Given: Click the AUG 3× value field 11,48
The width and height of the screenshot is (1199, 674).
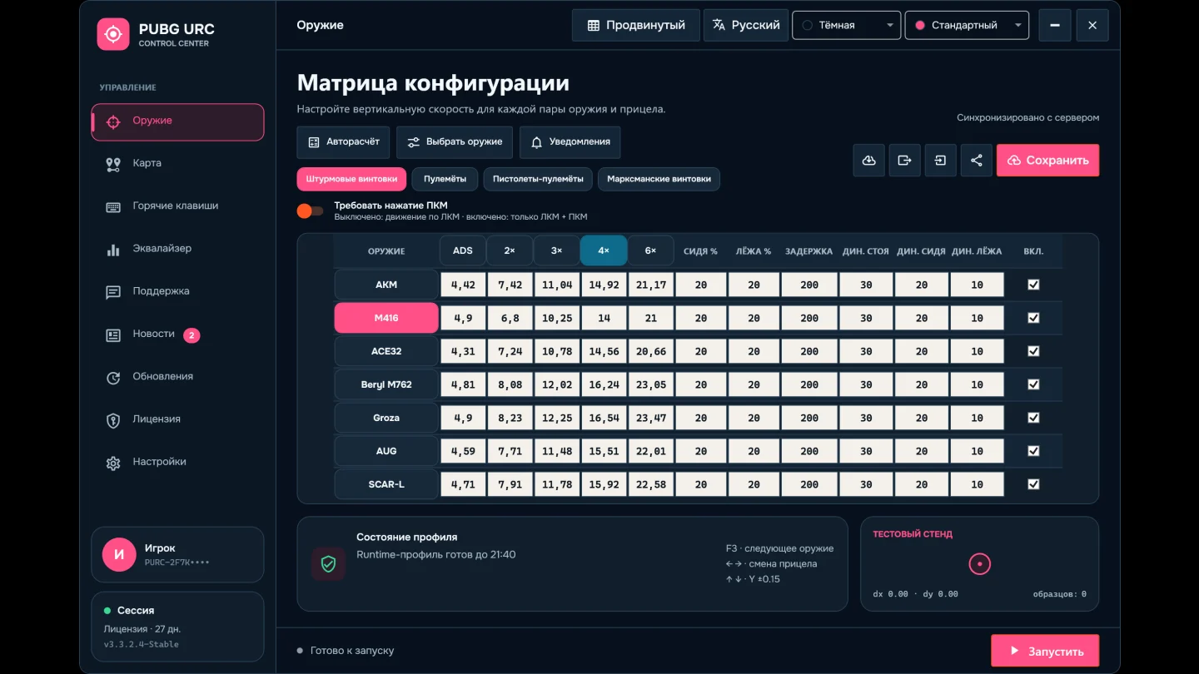Looking at the screenshot, I should pos(557,451).
